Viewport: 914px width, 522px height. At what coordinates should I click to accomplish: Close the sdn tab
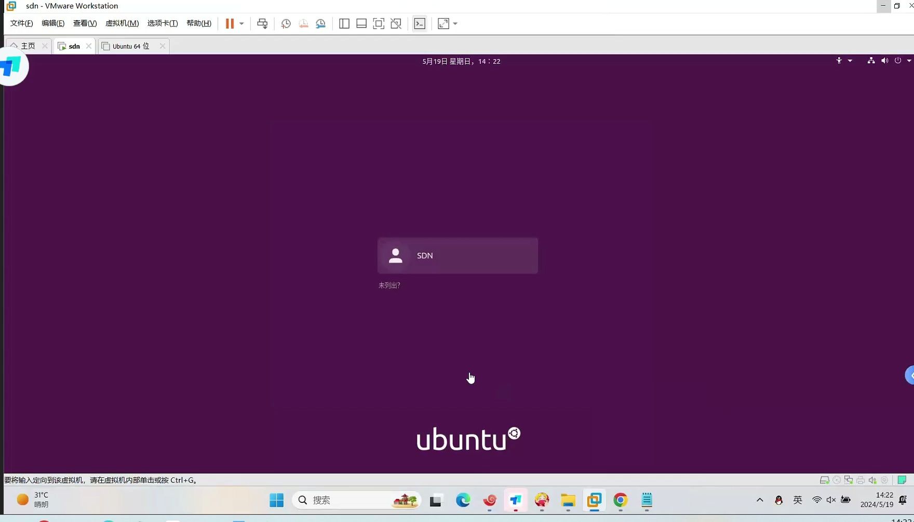[x=89, y=46]
